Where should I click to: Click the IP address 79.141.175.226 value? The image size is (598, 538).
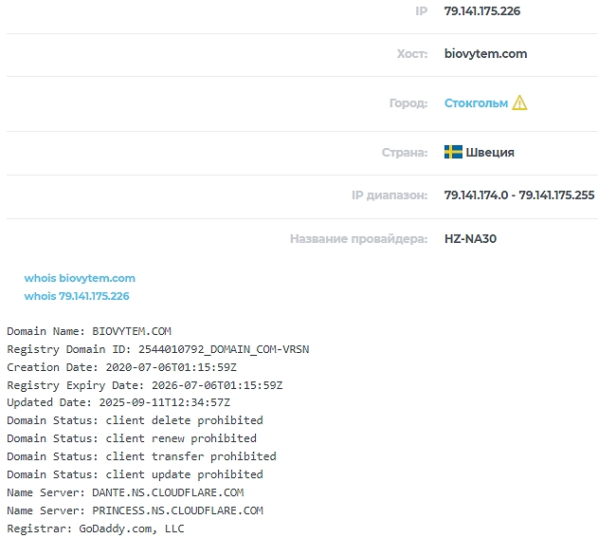point(482,11)
